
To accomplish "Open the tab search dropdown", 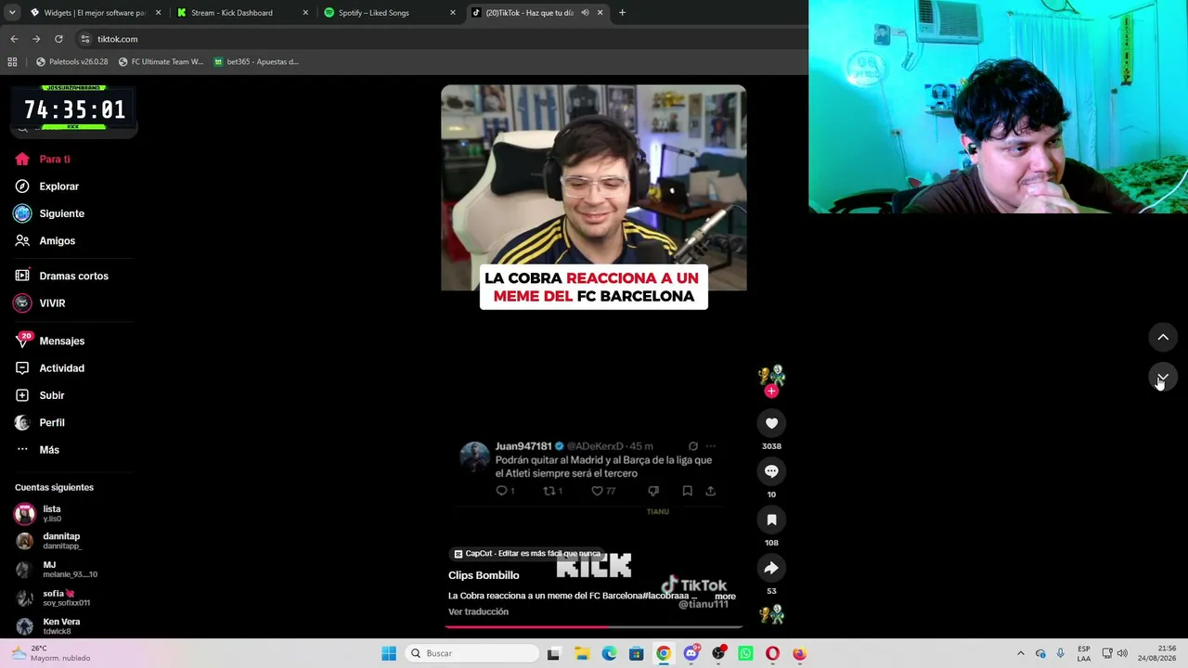I will coord(12,13).
